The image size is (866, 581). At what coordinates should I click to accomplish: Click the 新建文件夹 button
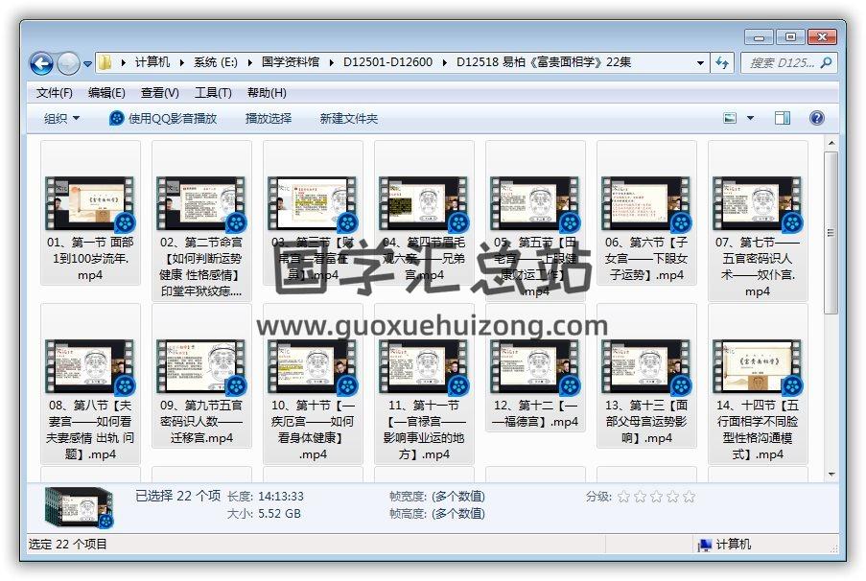[349, 118]
